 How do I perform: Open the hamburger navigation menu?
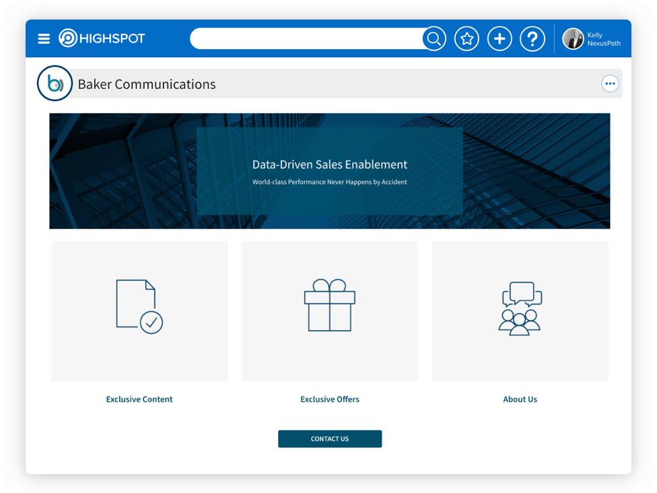coord(44,39)
